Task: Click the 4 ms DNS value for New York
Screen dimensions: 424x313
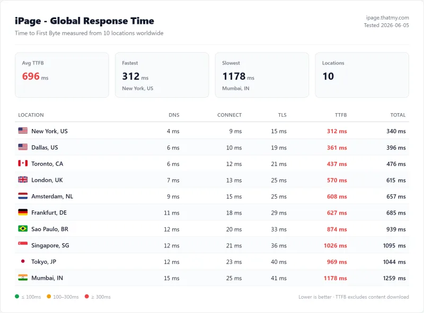Action: coord(173,131)
